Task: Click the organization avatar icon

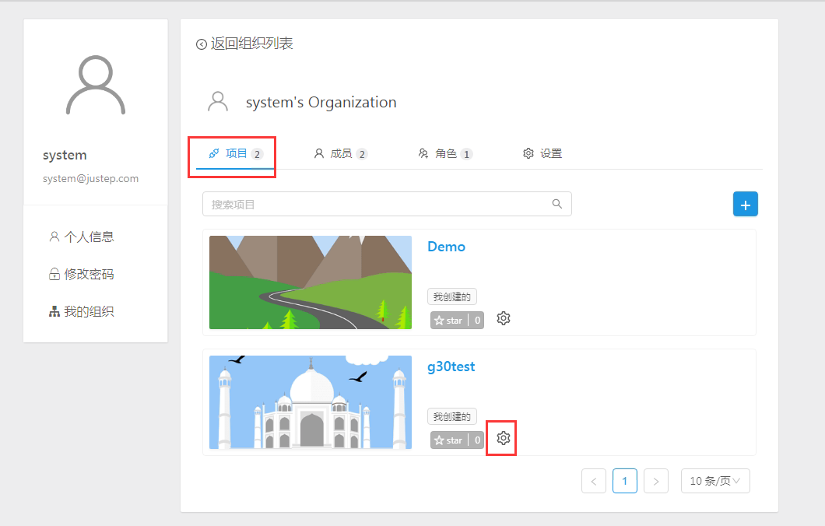Action: click(x=218, y=101)
